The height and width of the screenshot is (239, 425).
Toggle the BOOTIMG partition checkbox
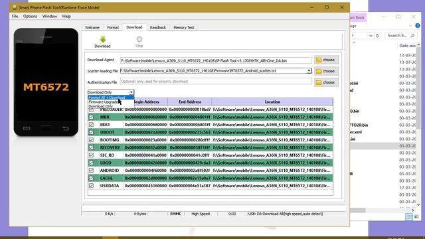tap(91, 140)
